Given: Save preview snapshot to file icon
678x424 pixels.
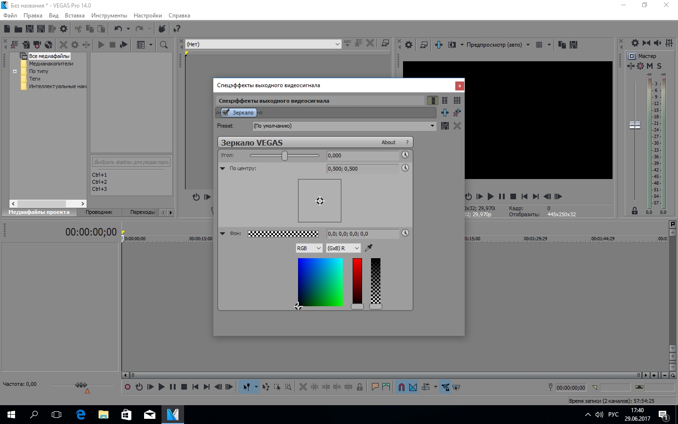Looking at the screenshot, I should 573,45.
